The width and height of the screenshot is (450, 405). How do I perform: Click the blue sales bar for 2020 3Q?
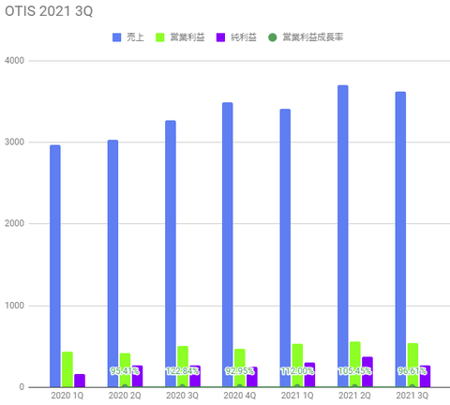[x=171, y=254]
